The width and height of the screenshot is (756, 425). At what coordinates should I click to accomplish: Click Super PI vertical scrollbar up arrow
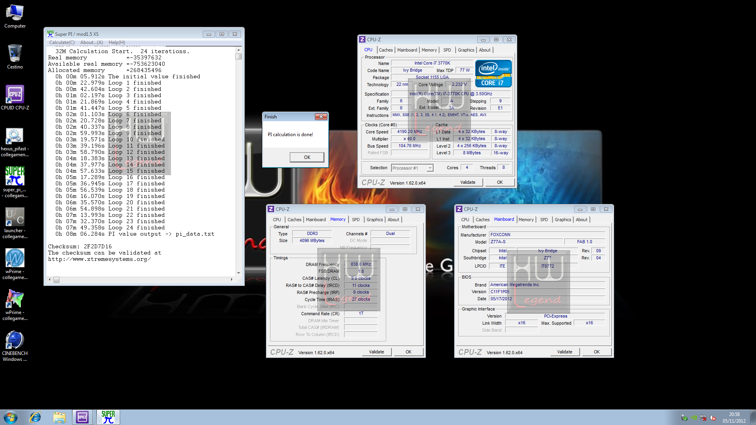pyautogui.click(x=239, y=50)
